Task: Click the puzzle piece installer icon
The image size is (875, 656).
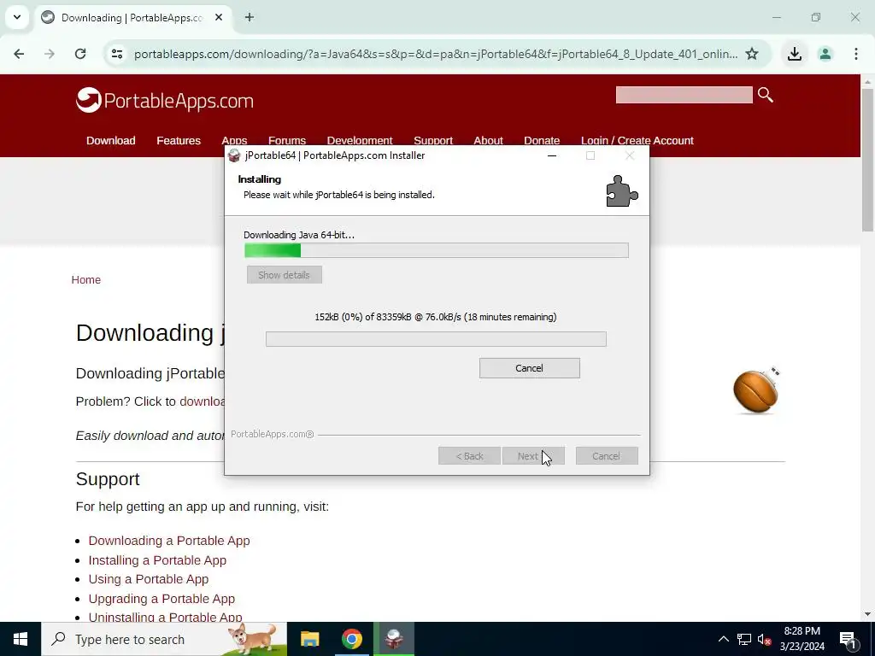Action: point(622,191)
